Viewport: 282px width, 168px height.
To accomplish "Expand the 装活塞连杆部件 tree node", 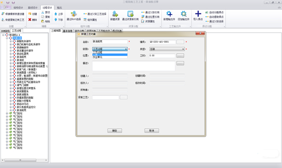I will click(11, 51).
